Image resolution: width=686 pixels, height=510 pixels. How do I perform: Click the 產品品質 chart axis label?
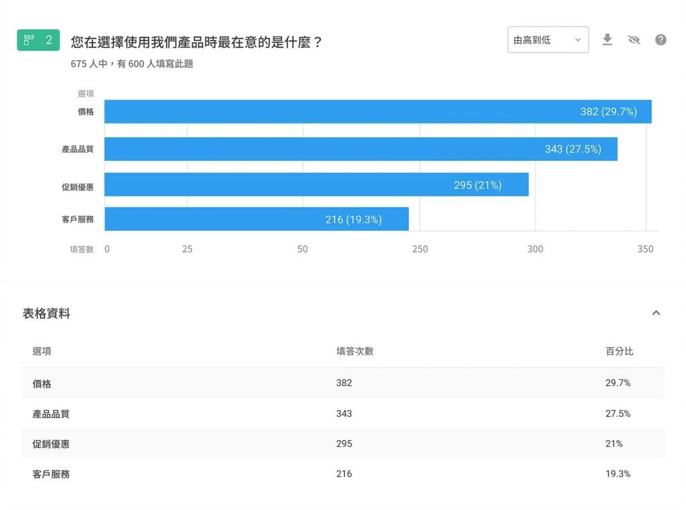78,149
